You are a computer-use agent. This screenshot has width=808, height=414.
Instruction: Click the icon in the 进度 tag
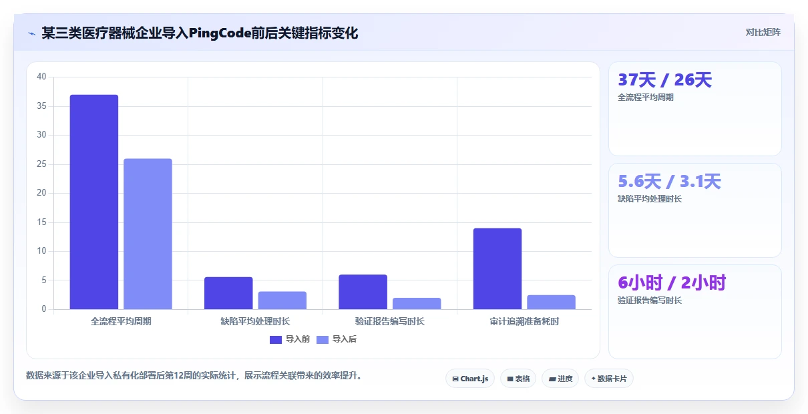pyautogui.click(x=552, y=379)
